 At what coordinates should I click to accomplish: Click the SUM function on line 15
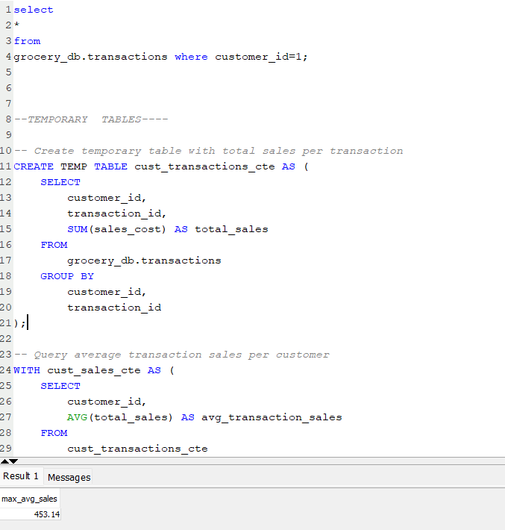point(78,229)
